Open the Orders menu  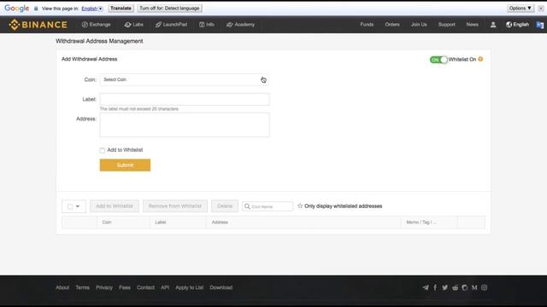point(392,25)
